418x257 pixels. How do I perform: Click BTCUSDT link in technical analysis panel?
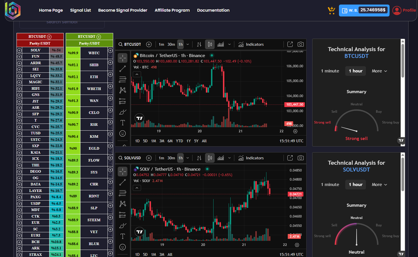pyautogui.click(x=356, y=56)
